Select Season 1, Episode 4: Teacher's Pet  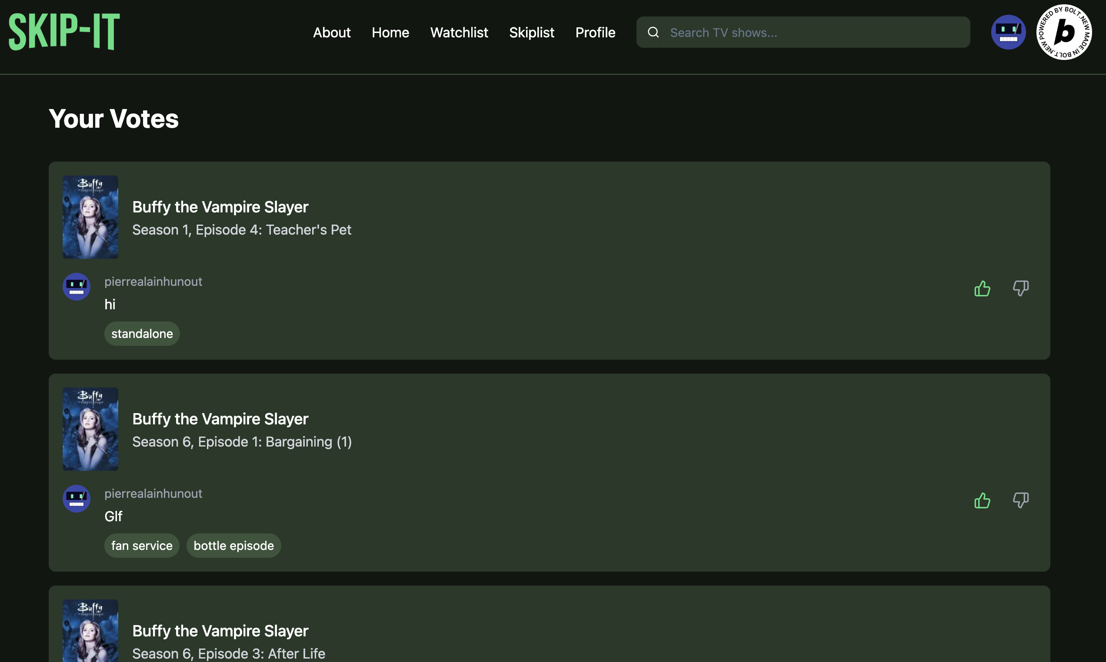(241, 230)
